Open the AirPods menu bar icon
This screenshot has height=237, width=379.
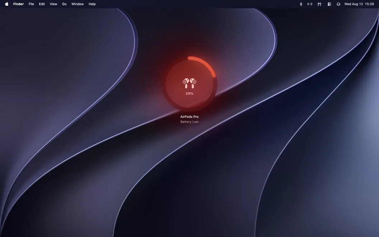point(319,4)
